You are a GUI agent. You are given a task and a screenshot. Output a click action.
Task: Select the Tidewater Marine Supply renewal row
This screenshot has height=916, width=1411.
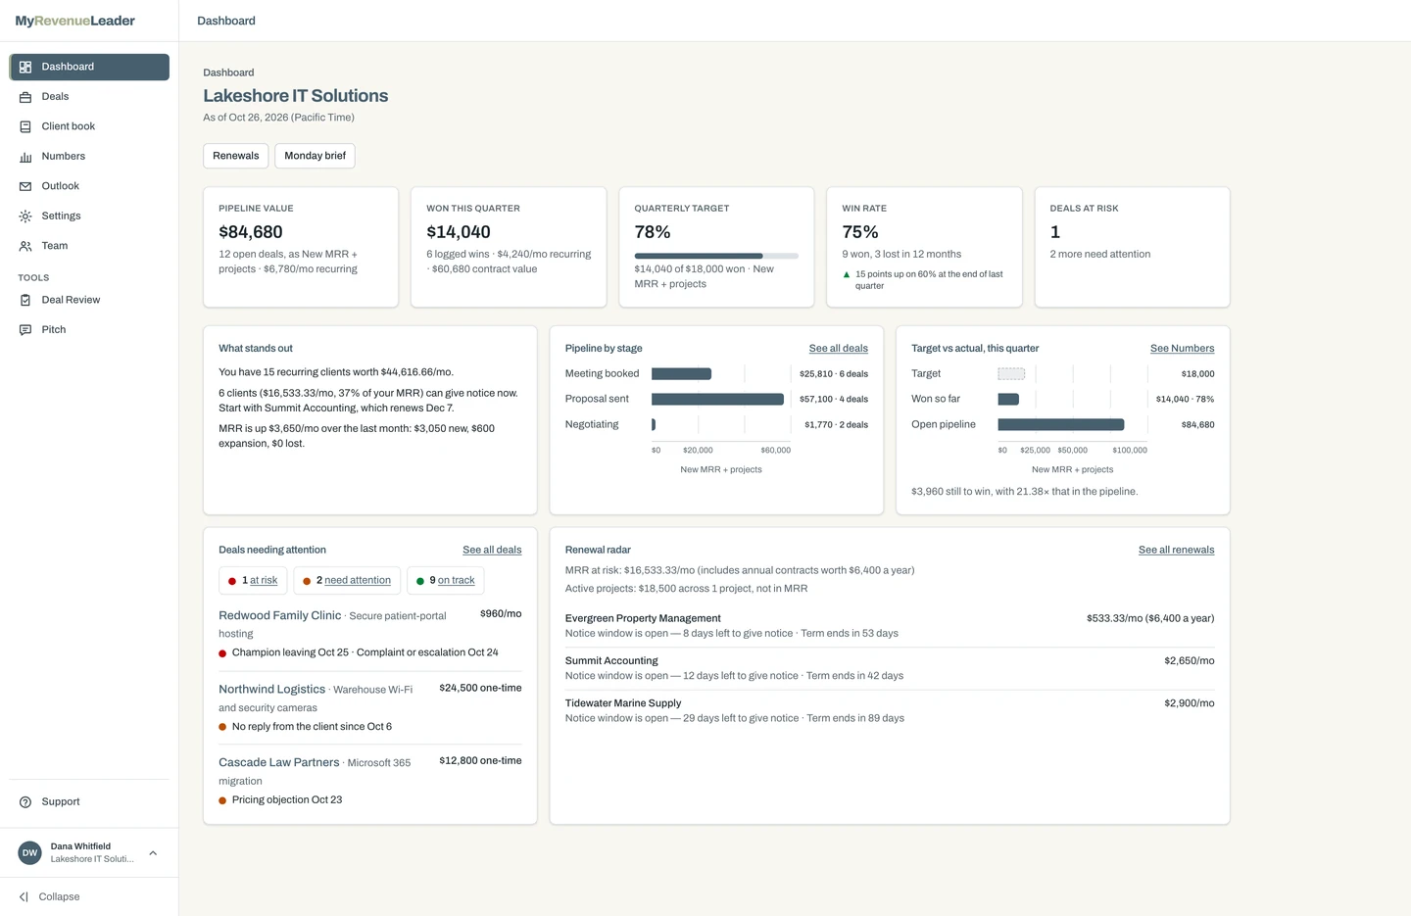(x=890, y=710)
